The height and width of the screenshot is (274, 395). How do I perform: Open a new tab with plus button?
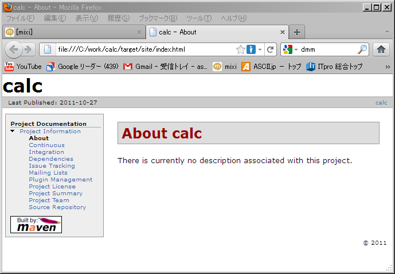pyautogui.click(x=297, y=32)
